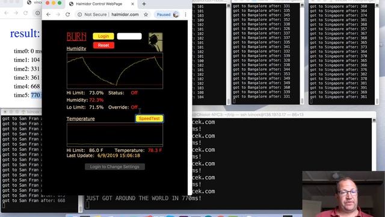Click the forward arrow in the result browser window
Viewport: 385px width, 217px height.
click(x=16, y=13)
